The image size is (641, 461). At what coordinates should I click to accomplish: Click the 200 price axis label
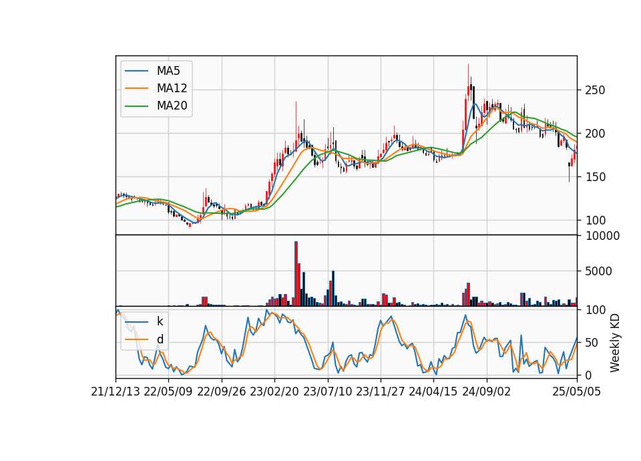click(x=595, y=134)
